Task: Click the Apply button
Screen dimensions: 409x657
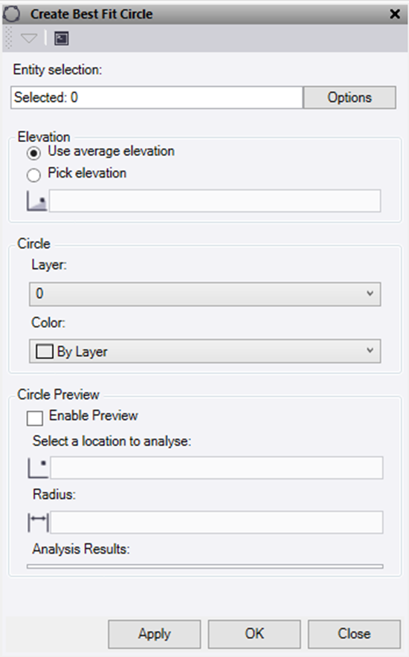Action: click(x=155, y=634)
